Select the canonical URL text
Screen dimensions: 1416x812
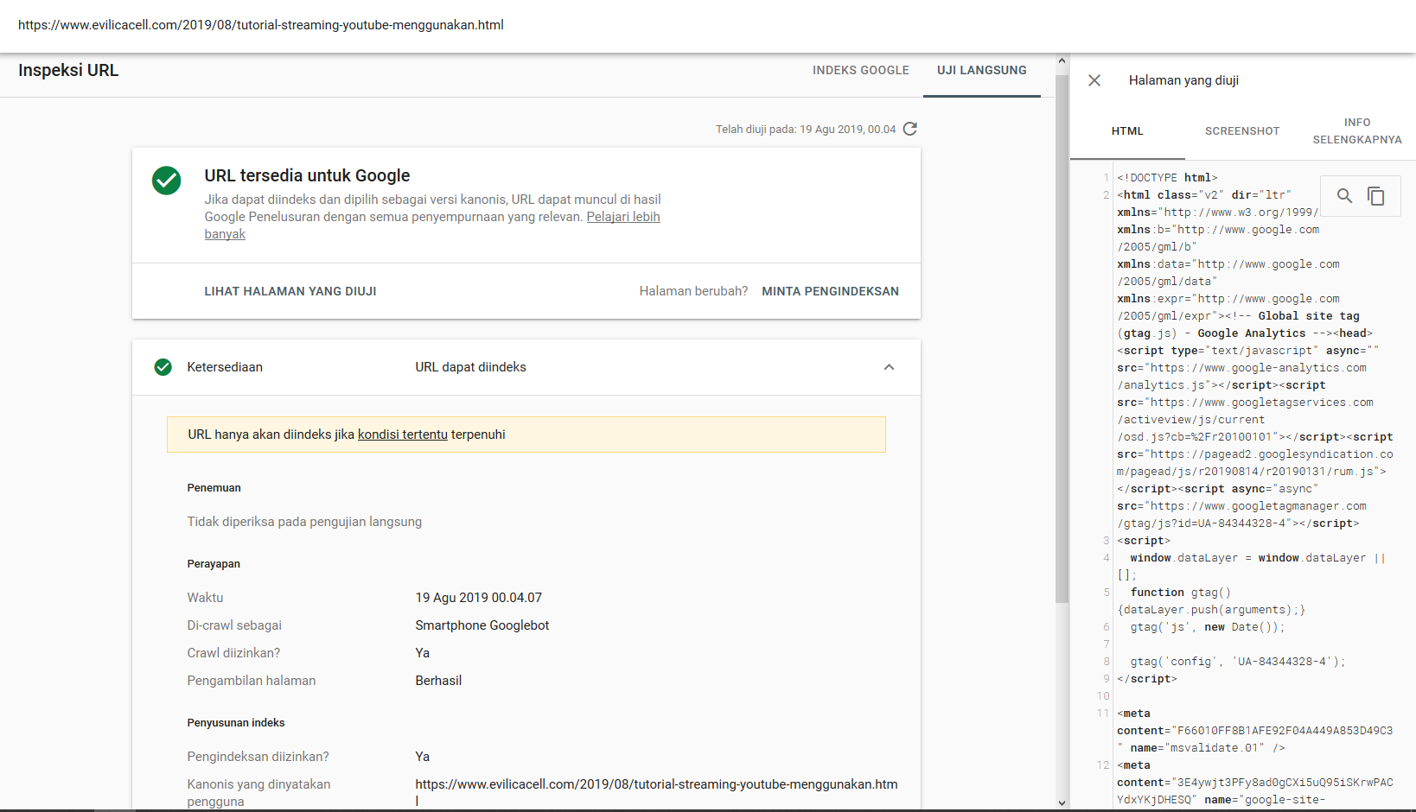point(656,792)
